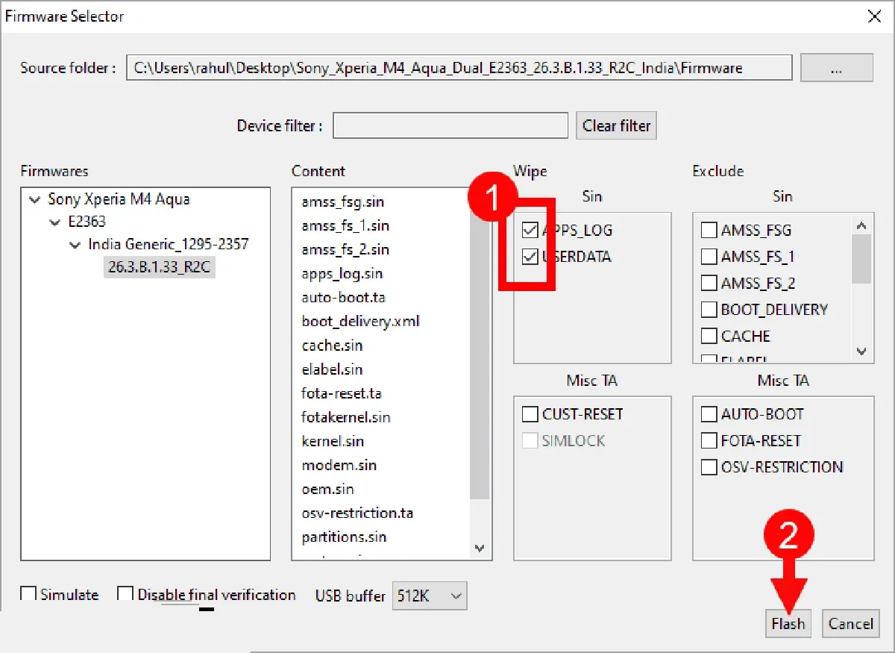Close the Firmware Selector window
Viewport: 895px width, 653px height.
875,16
